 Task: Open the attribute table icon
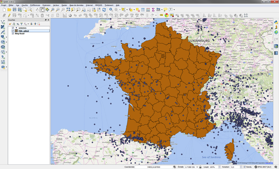point(143,10)
